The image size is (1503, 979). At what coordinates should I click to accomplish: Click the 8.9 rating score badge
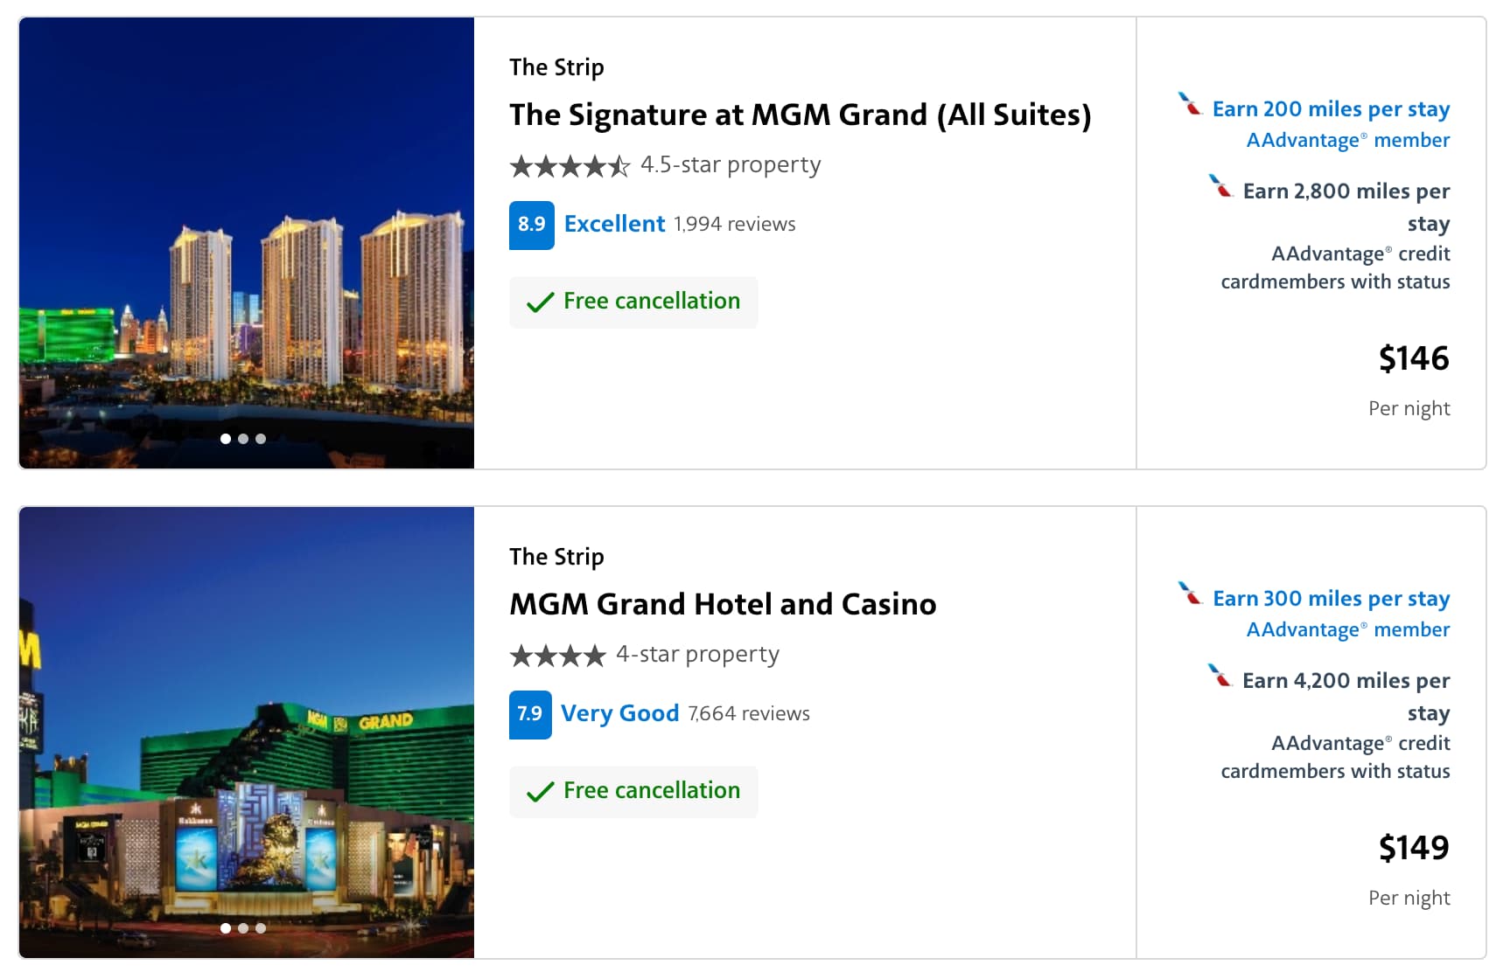[x=531, y=225]
